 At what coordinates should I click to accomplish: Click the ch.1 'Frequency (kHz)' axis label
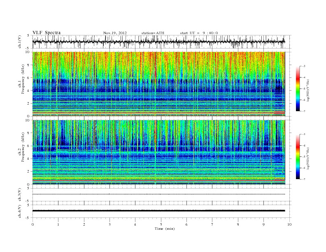tap(23, 79)
